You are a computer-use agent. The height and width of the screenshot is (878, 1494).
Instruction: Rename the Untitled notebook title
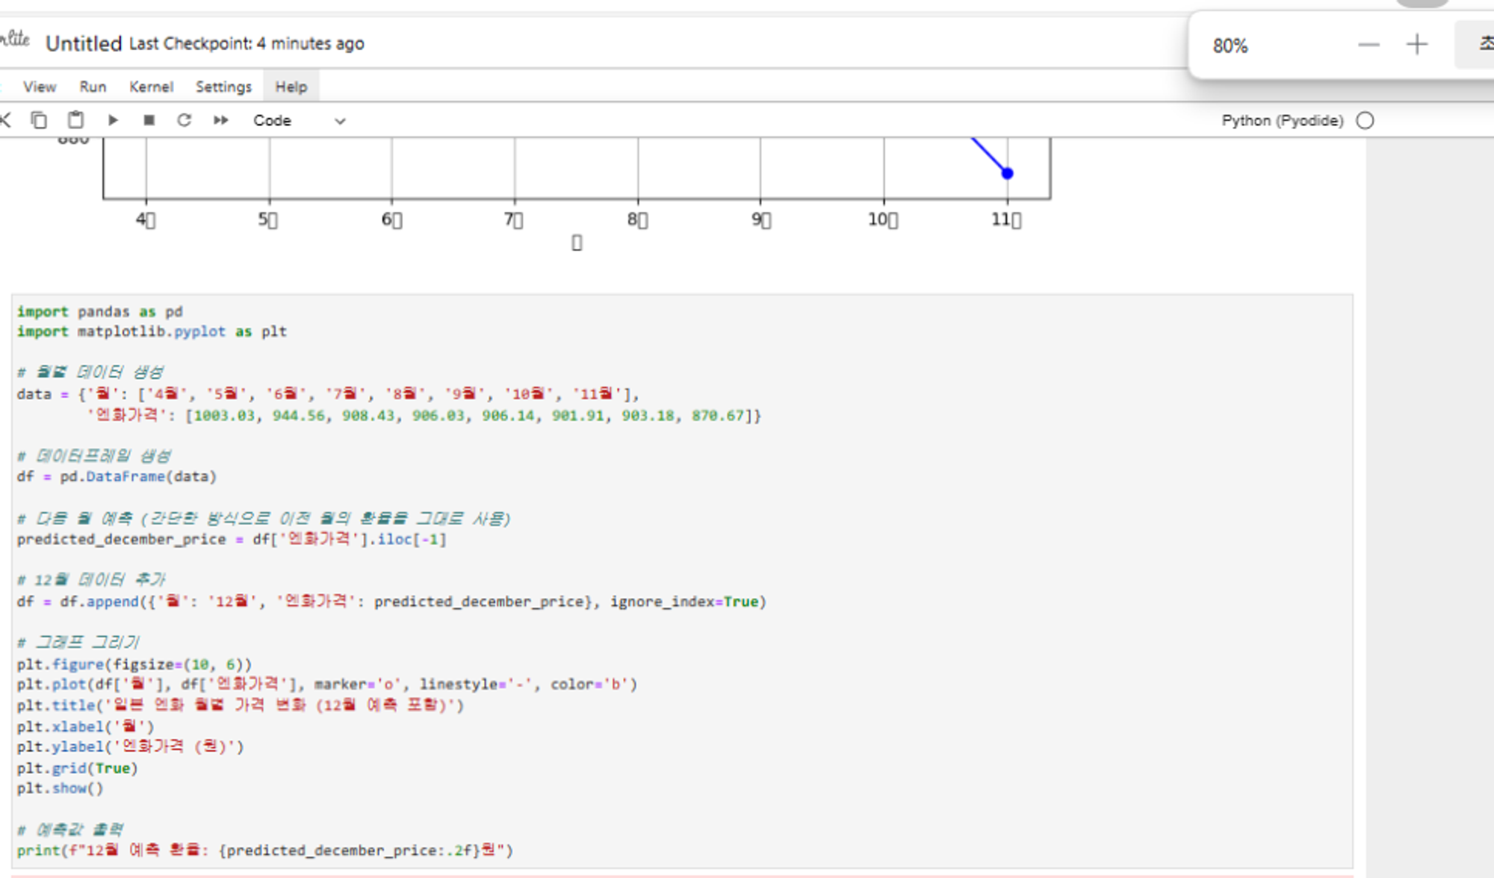coord(83,43)
